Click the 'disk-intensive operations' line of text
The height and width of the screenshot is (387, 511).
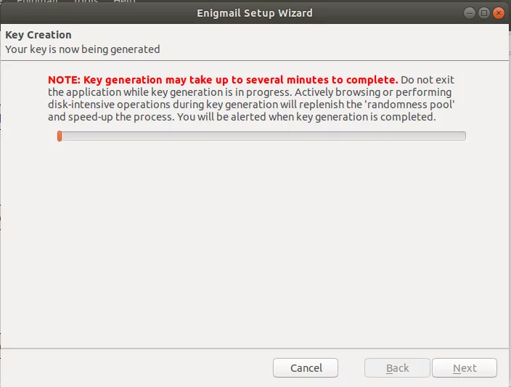tap(251, 105)
